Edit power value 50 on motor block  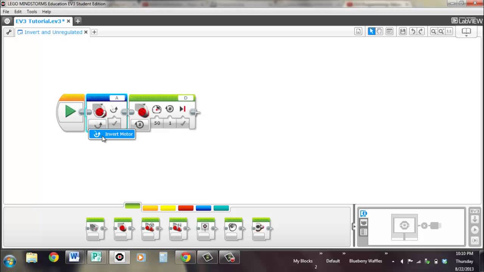tap(157, 123)
